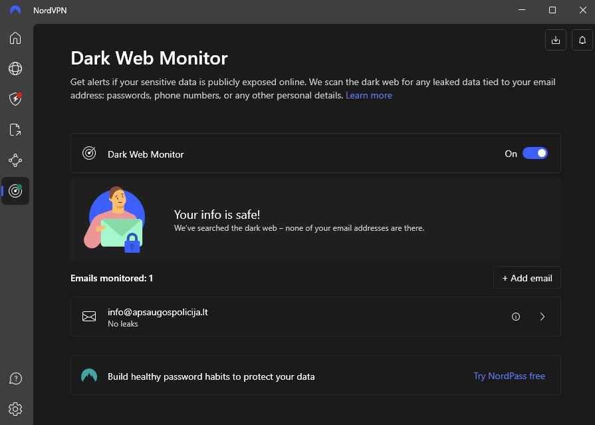The width and height of the screenshot is (595, 425).
Task: Follow the Learn more link
Action: coord(368,95)
